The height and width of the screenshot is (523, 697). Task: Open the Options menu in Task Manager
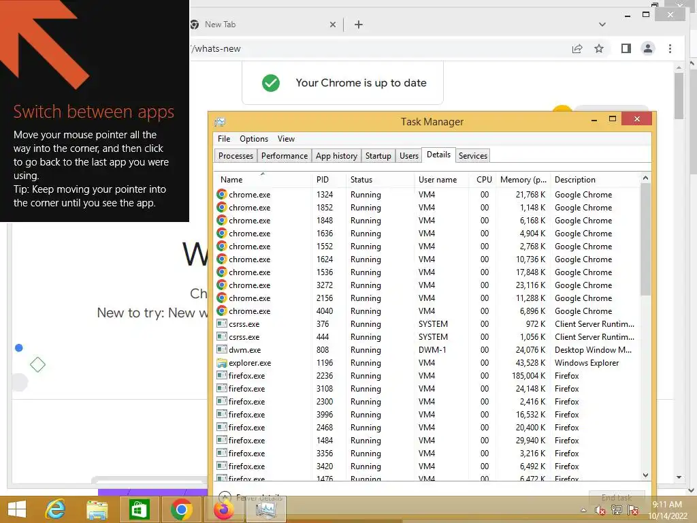(254, 139)
